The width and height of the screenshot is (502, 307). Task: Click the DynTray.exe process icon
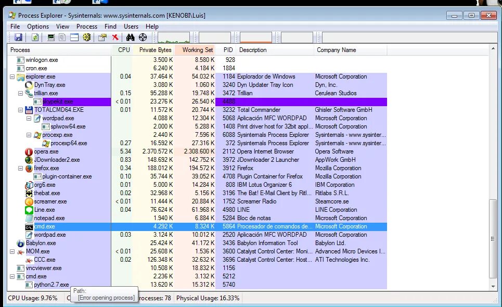click(29, 85)
